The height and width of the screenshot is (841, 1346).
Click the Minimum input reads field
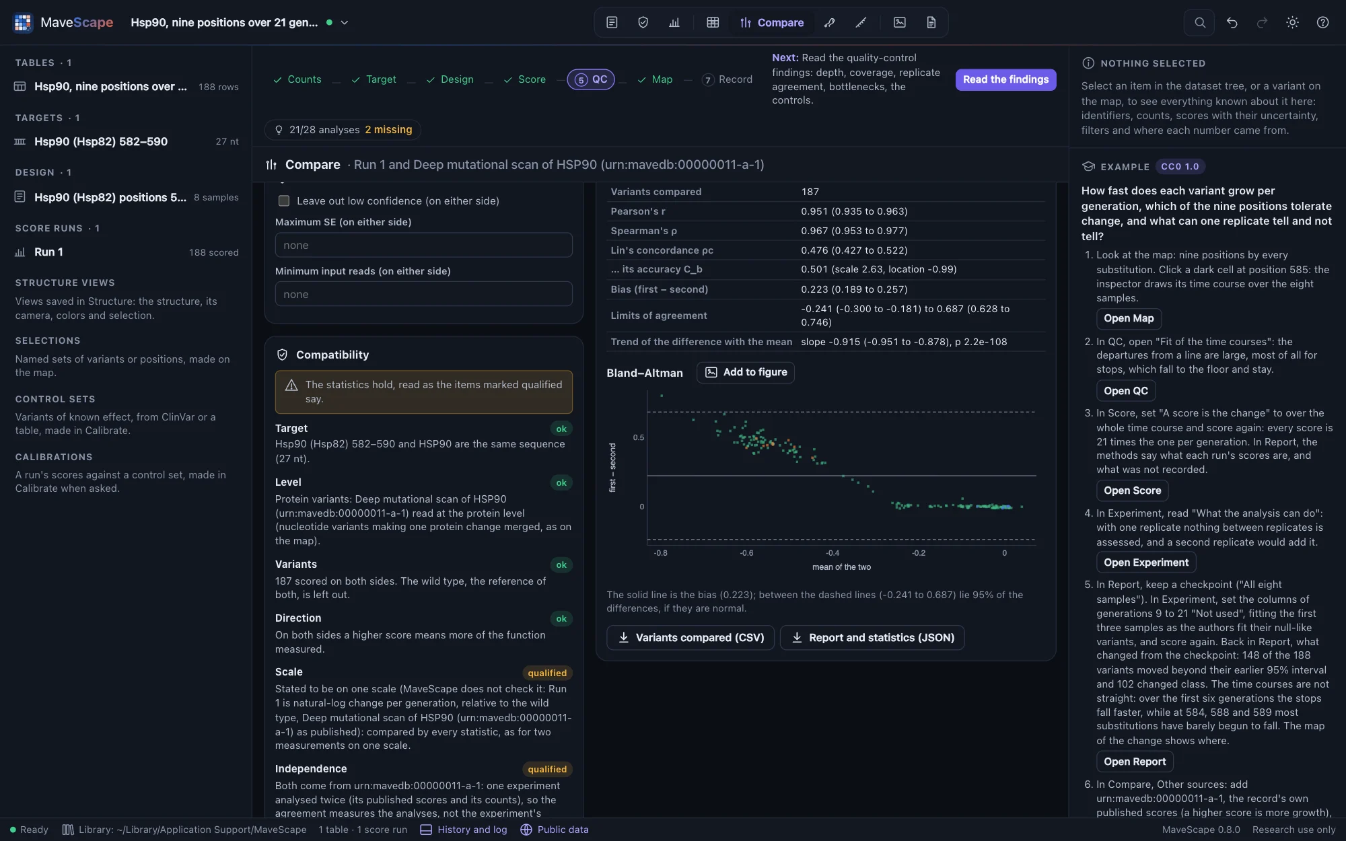click(x=424, y=294)
